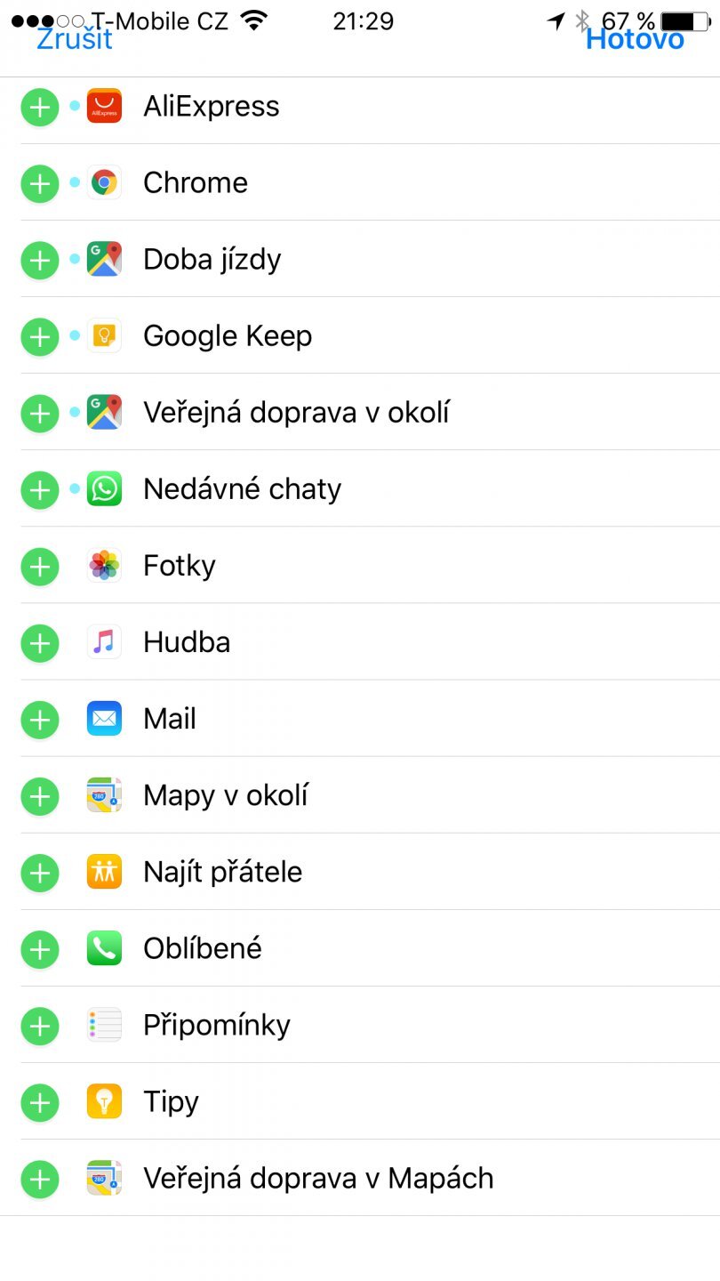Tap the Hudba music icon

(104, 642)
